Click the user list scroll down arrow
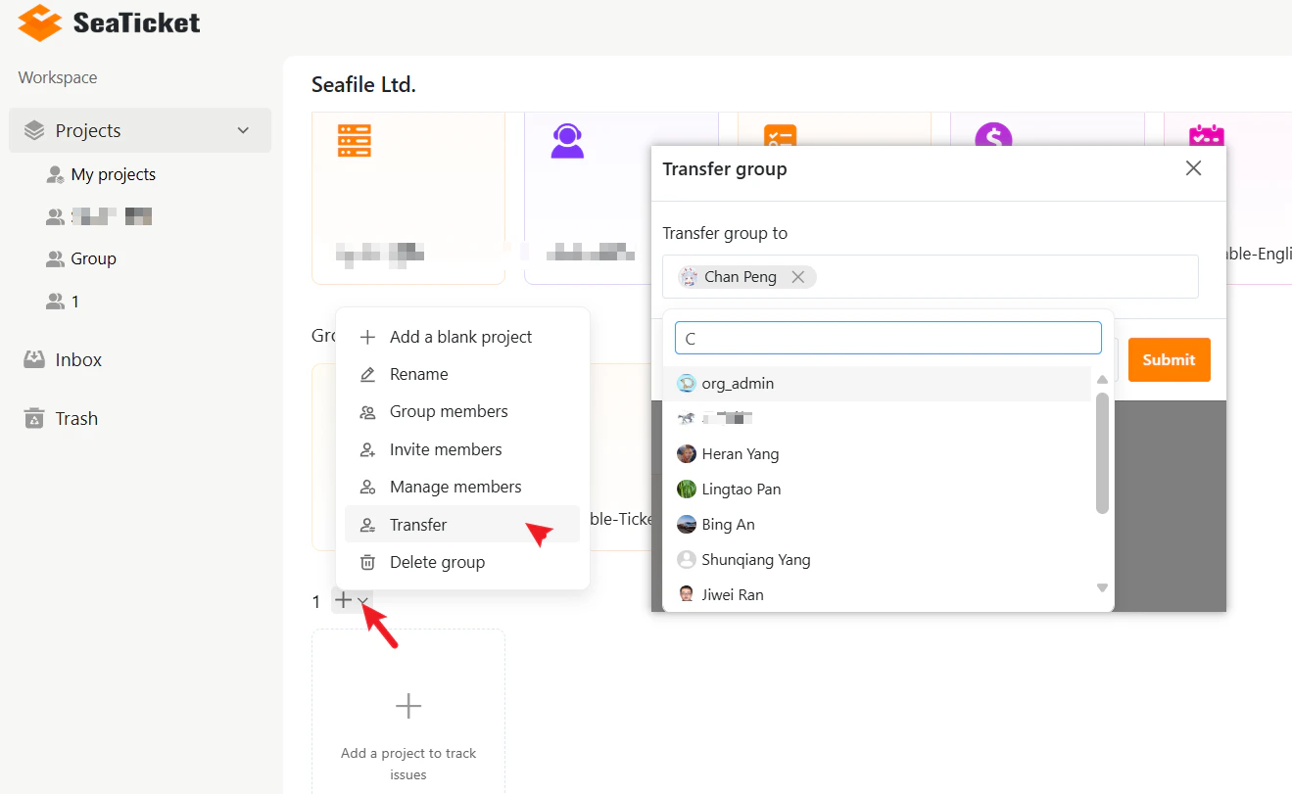 coord(1102,588)
